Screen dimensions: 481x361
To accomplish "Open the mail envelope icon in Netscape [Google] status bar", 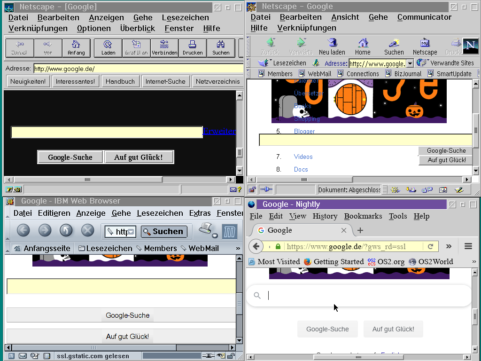I will 233,190.
